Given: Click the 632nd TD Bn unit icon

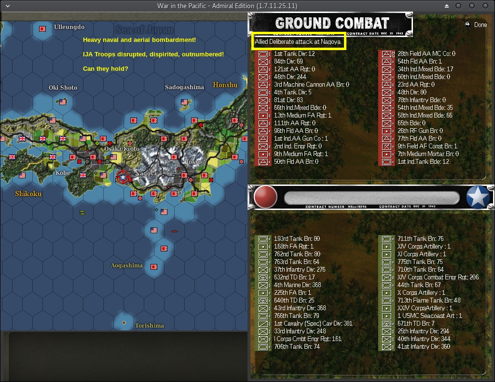Looking at the screenshot, I should (263, 277).
